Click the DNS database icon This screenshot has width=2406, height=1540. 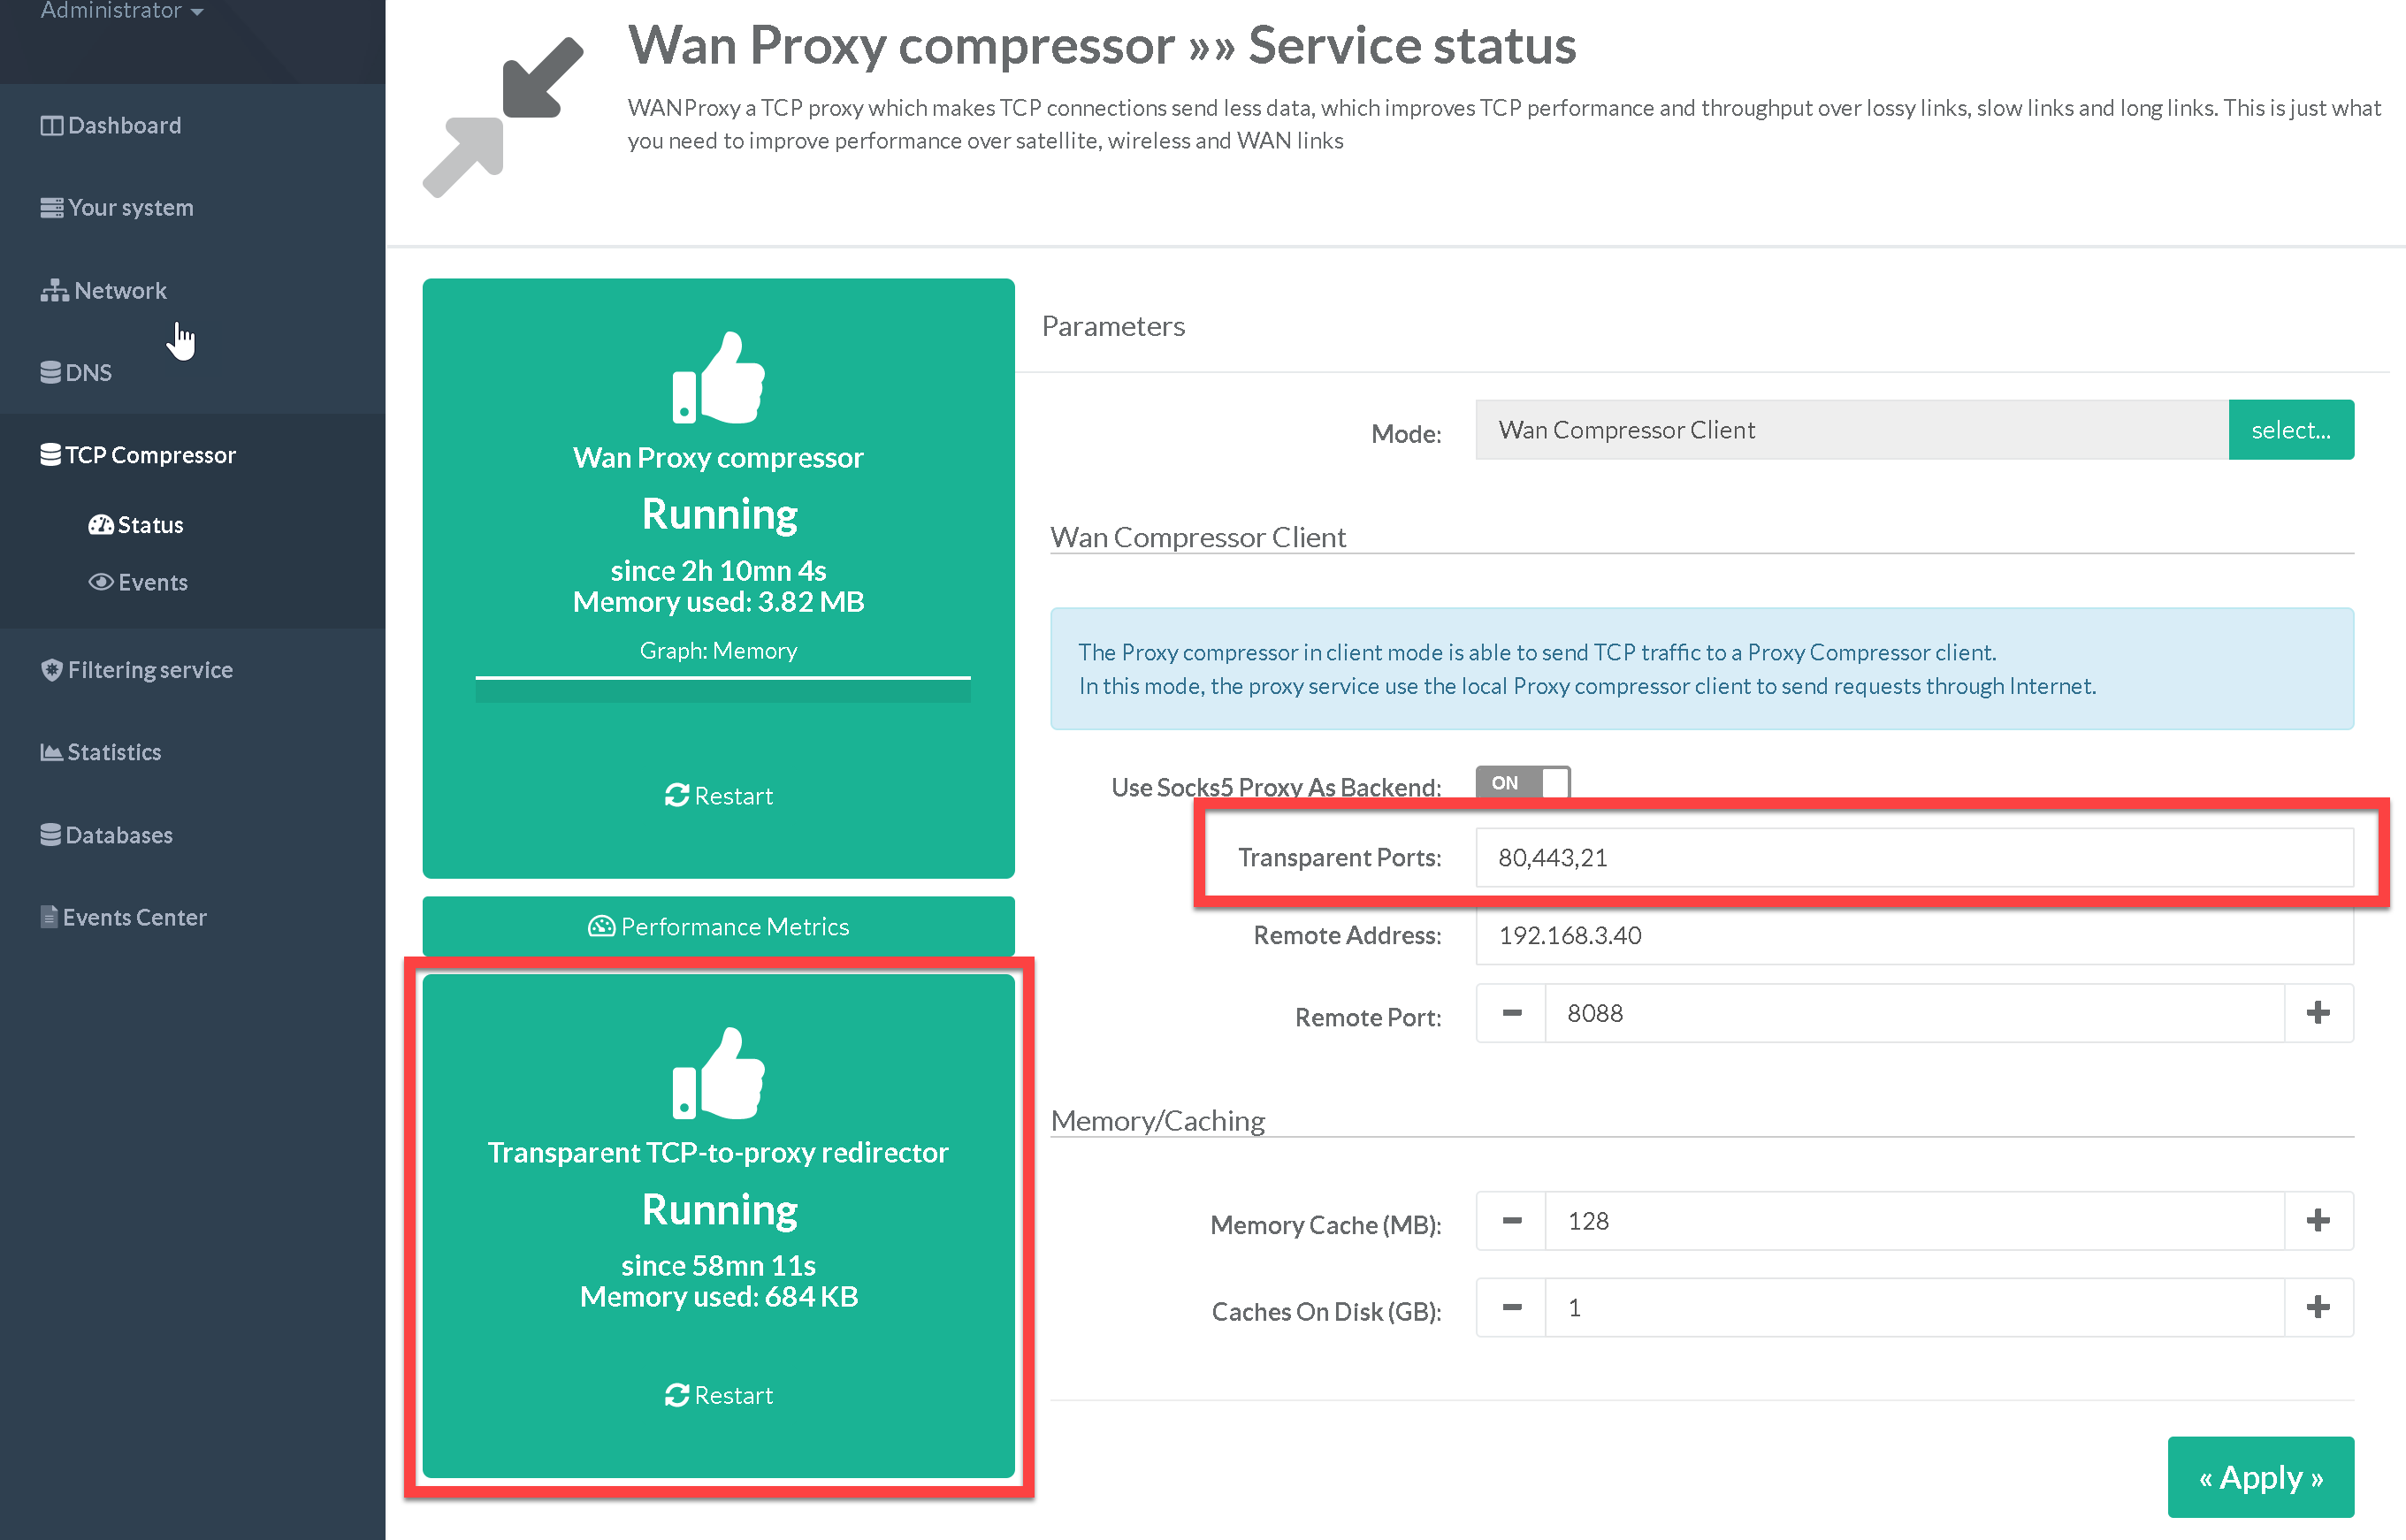tap(50, 372)
